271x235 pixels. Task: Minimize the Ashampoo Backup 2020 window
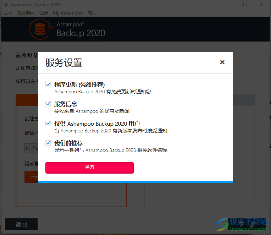[x=229, y=5]
